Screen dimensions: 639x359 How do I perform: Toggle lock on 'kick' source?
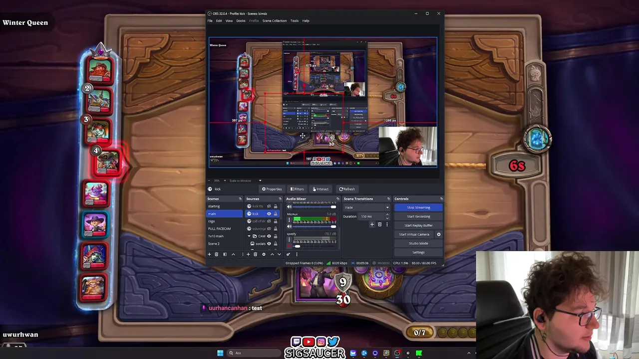pos(276,214)
